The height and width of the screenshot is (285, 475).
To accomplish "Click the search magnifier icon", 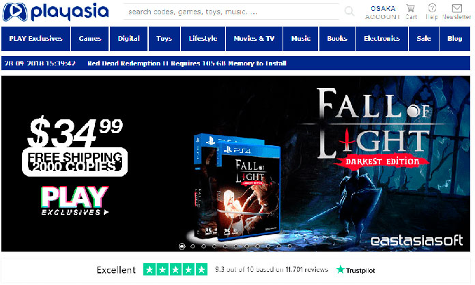I will pos(349,12).
